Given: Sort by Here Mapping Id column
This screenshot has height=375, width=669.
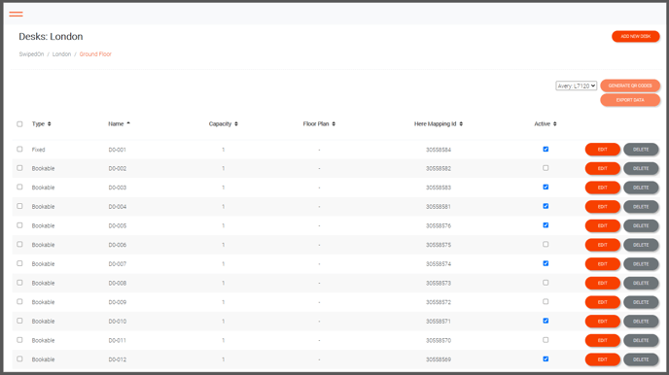Looking at the screenshot, I should tap(439, 124).
